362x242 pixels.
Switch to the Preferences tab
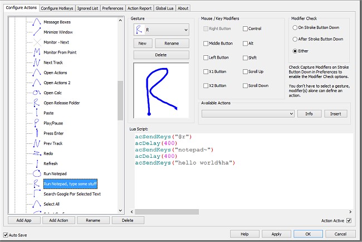[113, 8]
